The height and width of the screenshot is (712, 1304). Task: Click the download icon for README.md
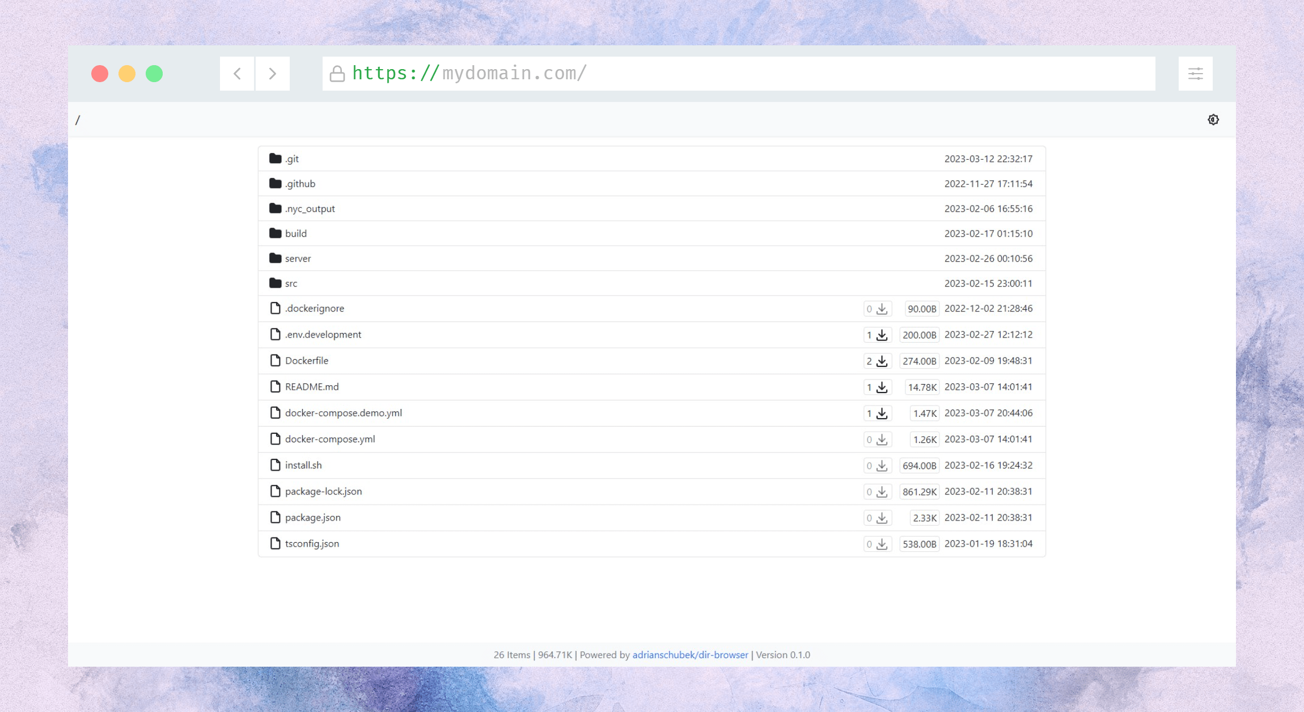[x=882, y=387]
